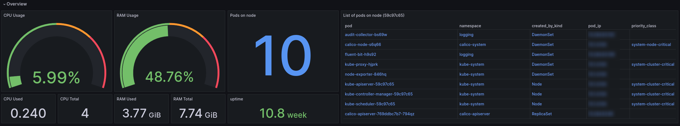680x126 pixels.
Task: Sort table by pod column header
Action: tap(348, 26)
